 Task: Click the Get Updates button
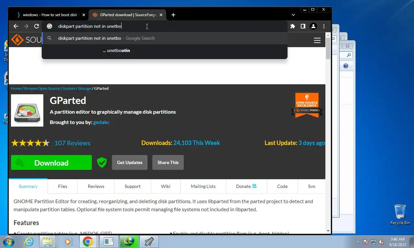pyautogui.click(x=130, y=162)
